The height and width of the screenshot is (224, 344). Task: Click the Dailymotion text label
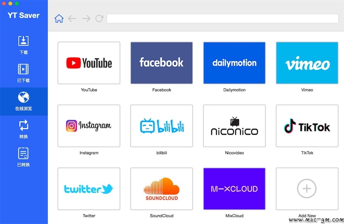[234, 90]
